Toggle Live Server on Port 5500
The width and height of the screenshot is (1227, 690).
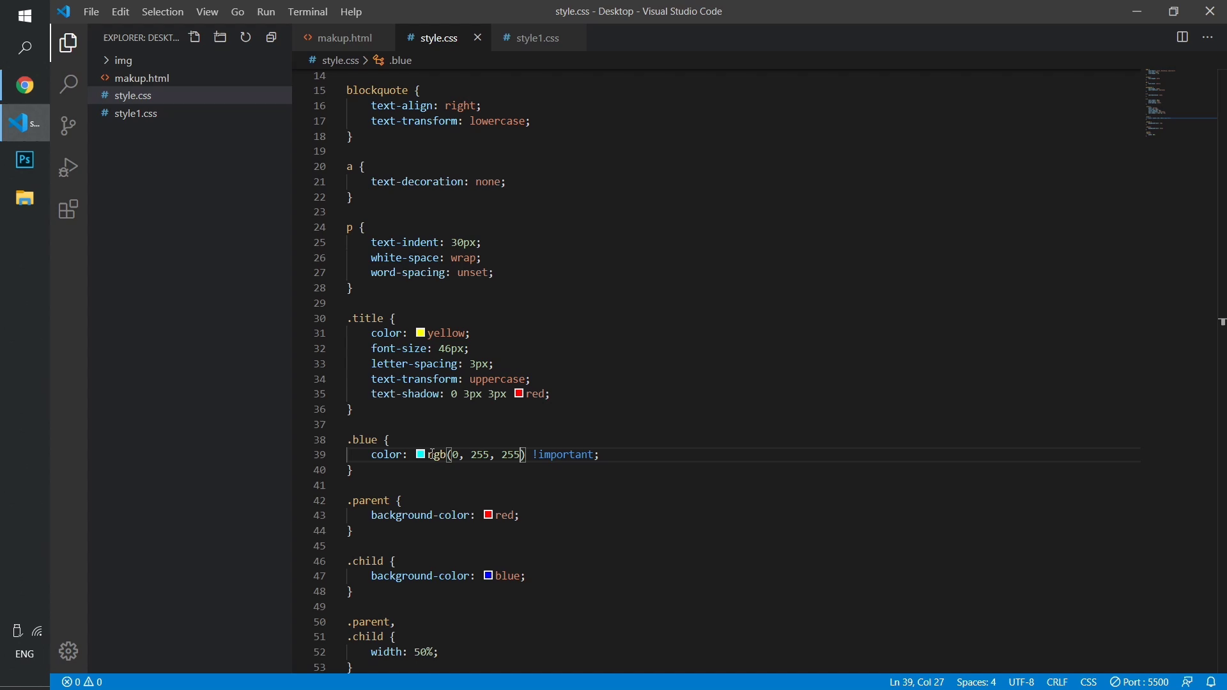pyautogui.click(x=1139, y=682)
